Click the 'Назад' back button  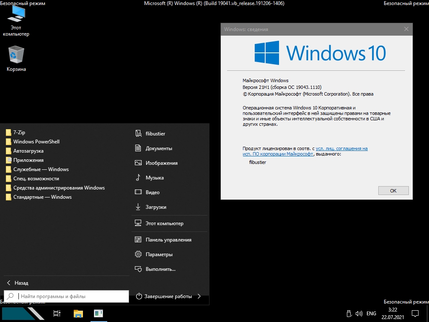pos(21,283)
